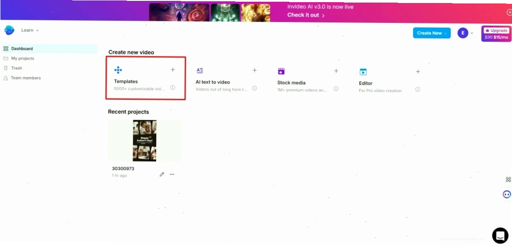Viewport: 512px width, 246px height.
Task: Click info icon on AI text to video
Action: (x=254, y=88)
